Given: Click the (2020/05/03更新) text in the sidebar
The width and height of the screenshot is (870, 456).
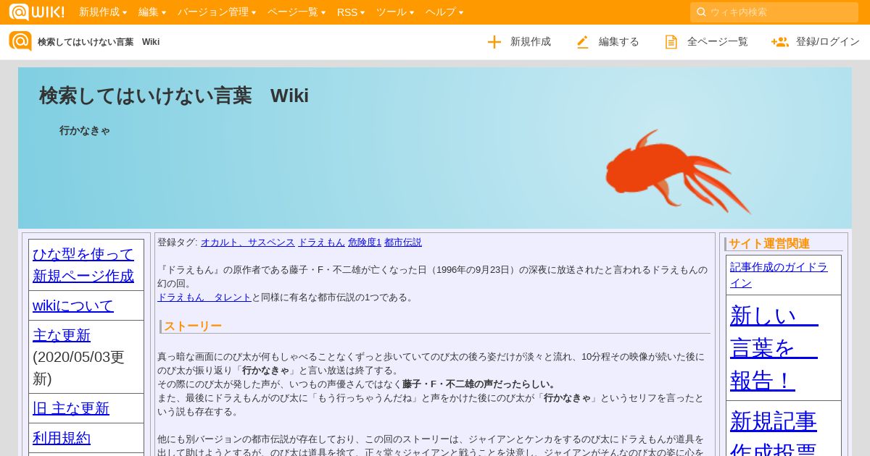Looking at the screenshot, I should 78,368.
